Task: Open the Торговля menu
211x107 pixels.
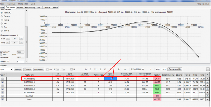Action: pos(11,4)
